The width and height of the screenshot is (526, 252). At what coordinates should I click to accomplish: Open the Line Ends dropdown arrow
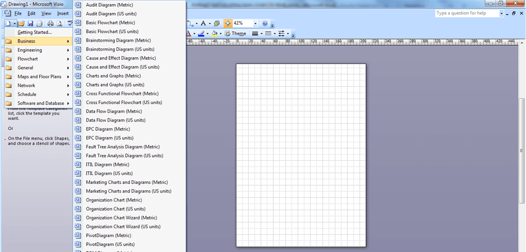click(288, 33)
